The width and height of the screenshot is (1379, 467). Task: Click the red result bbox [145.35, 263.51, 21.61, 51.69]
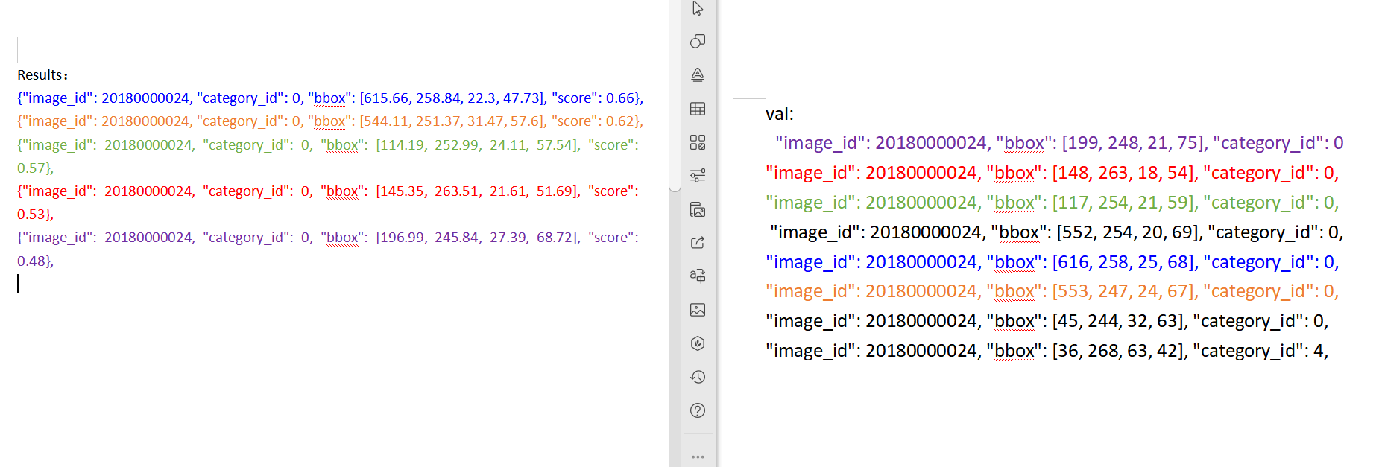(x=478, y=191)
